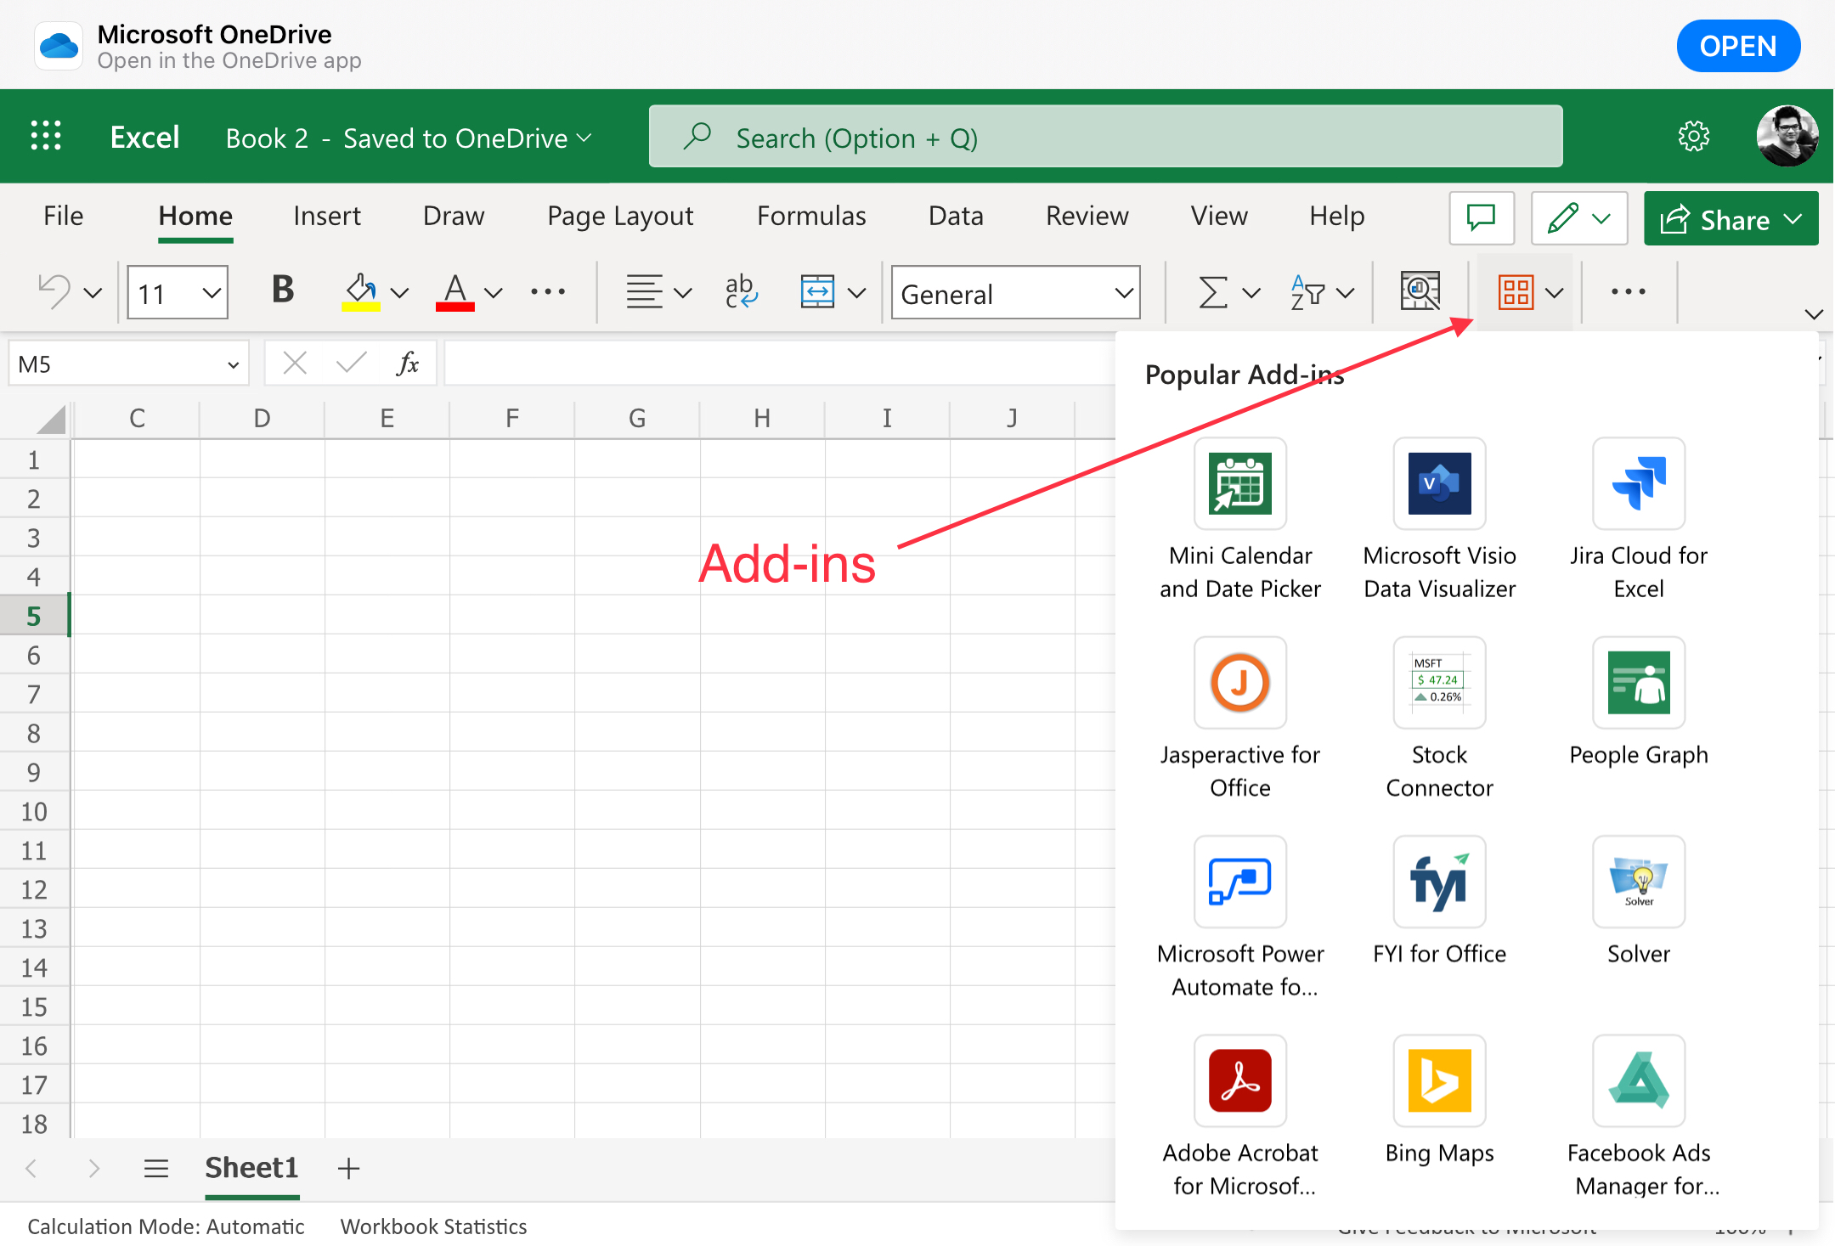This screenshot has height=1246, width=1835.
Task: Apply the yellow fill color bucket
Action: [361, 292]
